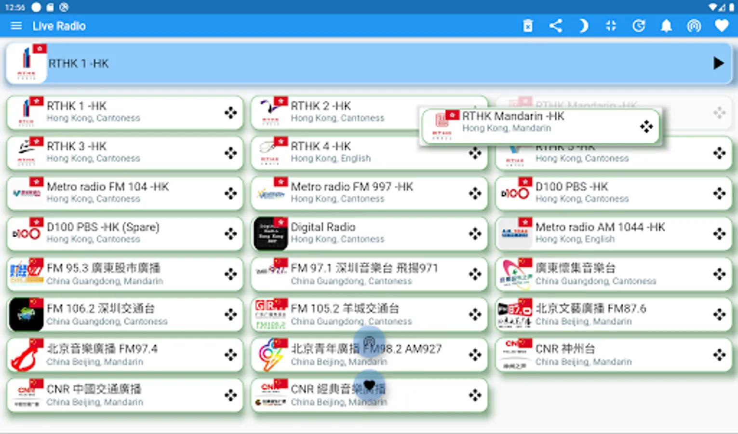Image resolution: width=738 pixels, height=434 pixels.
Task: Tap the FM 106.2 station logo thumbnail
Action: point(26,314)
